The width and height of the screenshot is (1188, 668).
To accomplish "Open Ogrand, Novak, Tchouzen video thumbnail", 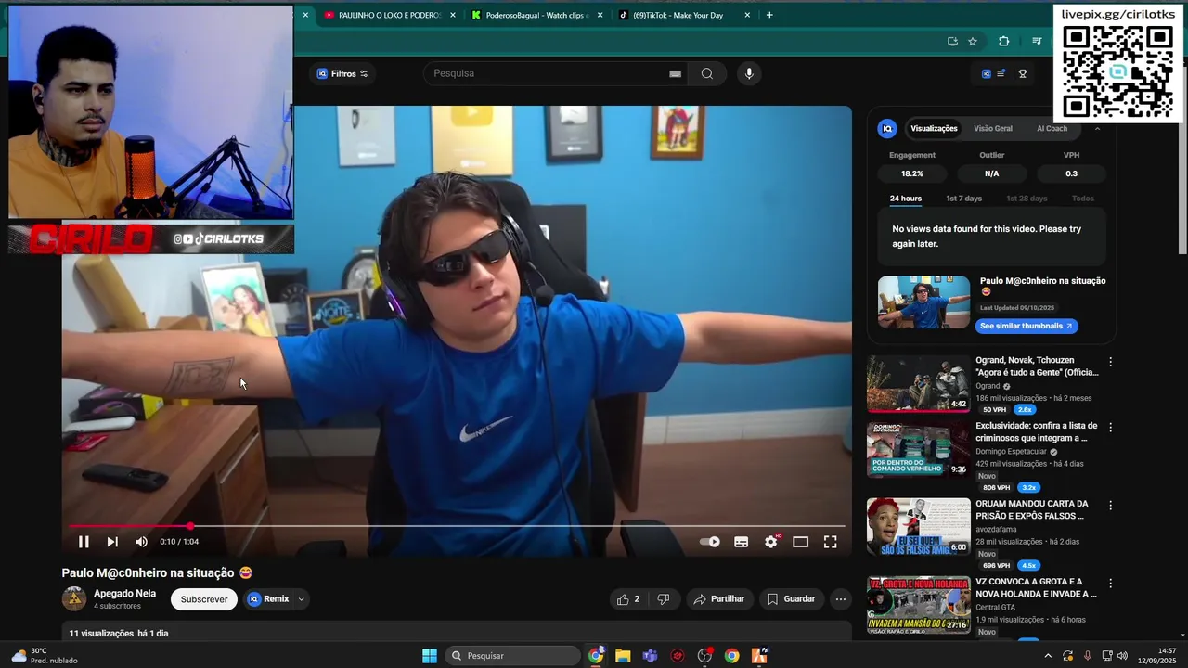I will [918, 383].
